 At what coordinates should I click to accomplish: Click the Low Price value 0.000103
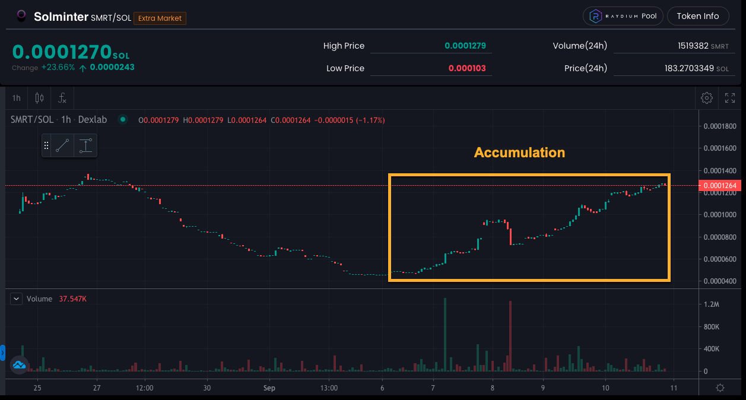point(467,68)
